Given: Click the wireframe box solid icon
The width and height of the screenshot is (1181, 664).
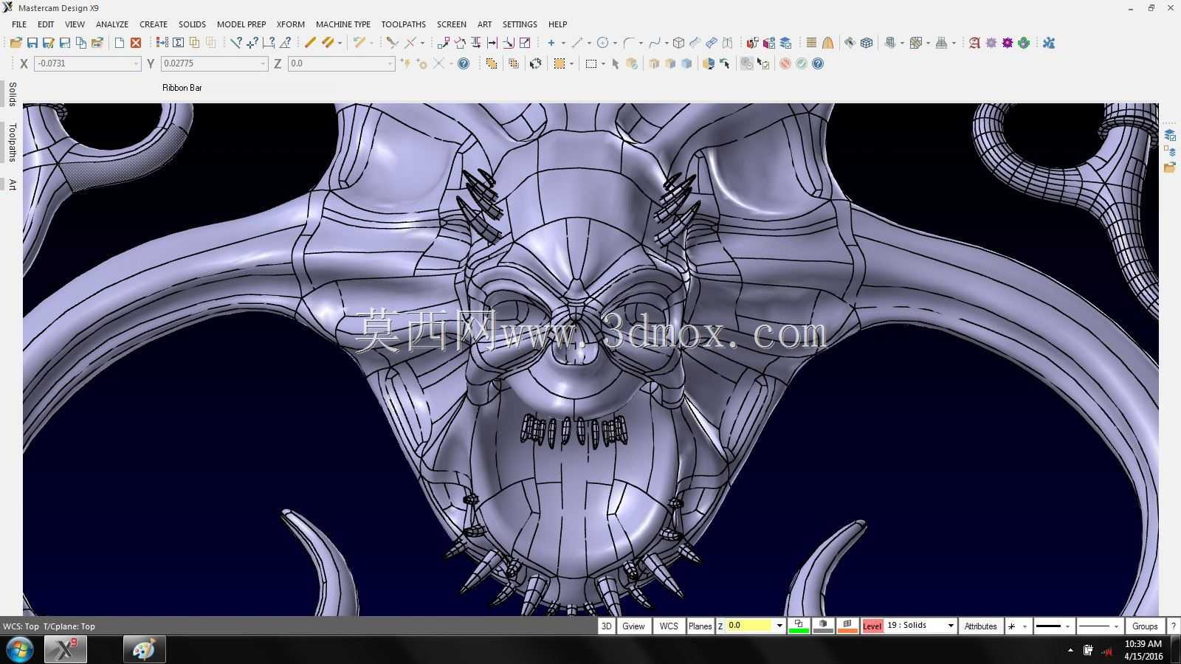Looking at the screenshot, I should (x=679, y=43).
